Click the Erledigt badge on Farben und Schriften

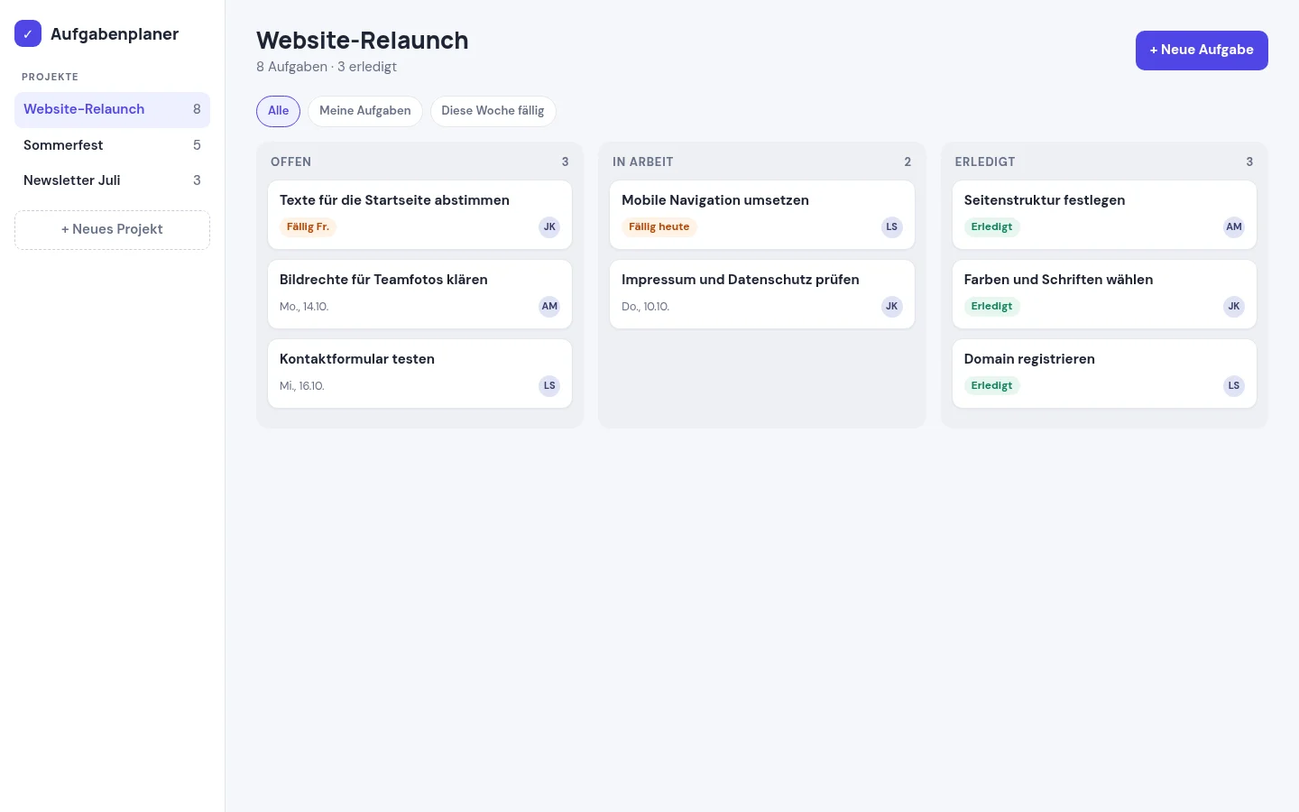(991, 307)
